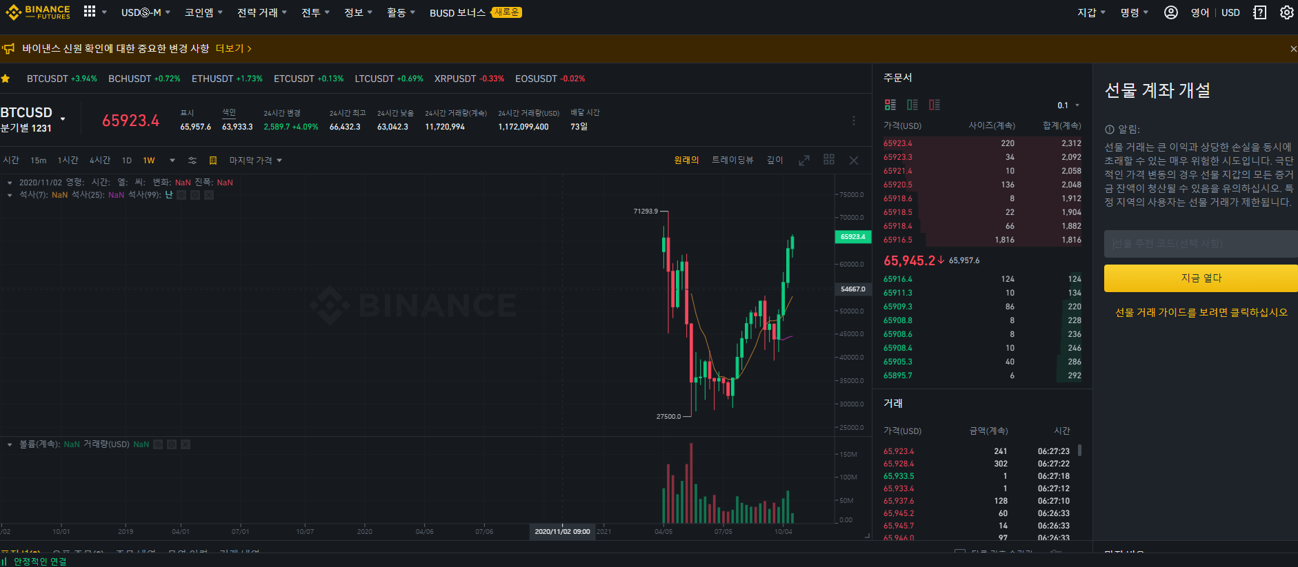Show bids-only order book view
Screen dimensions: 1298x567
pos(912,105)
